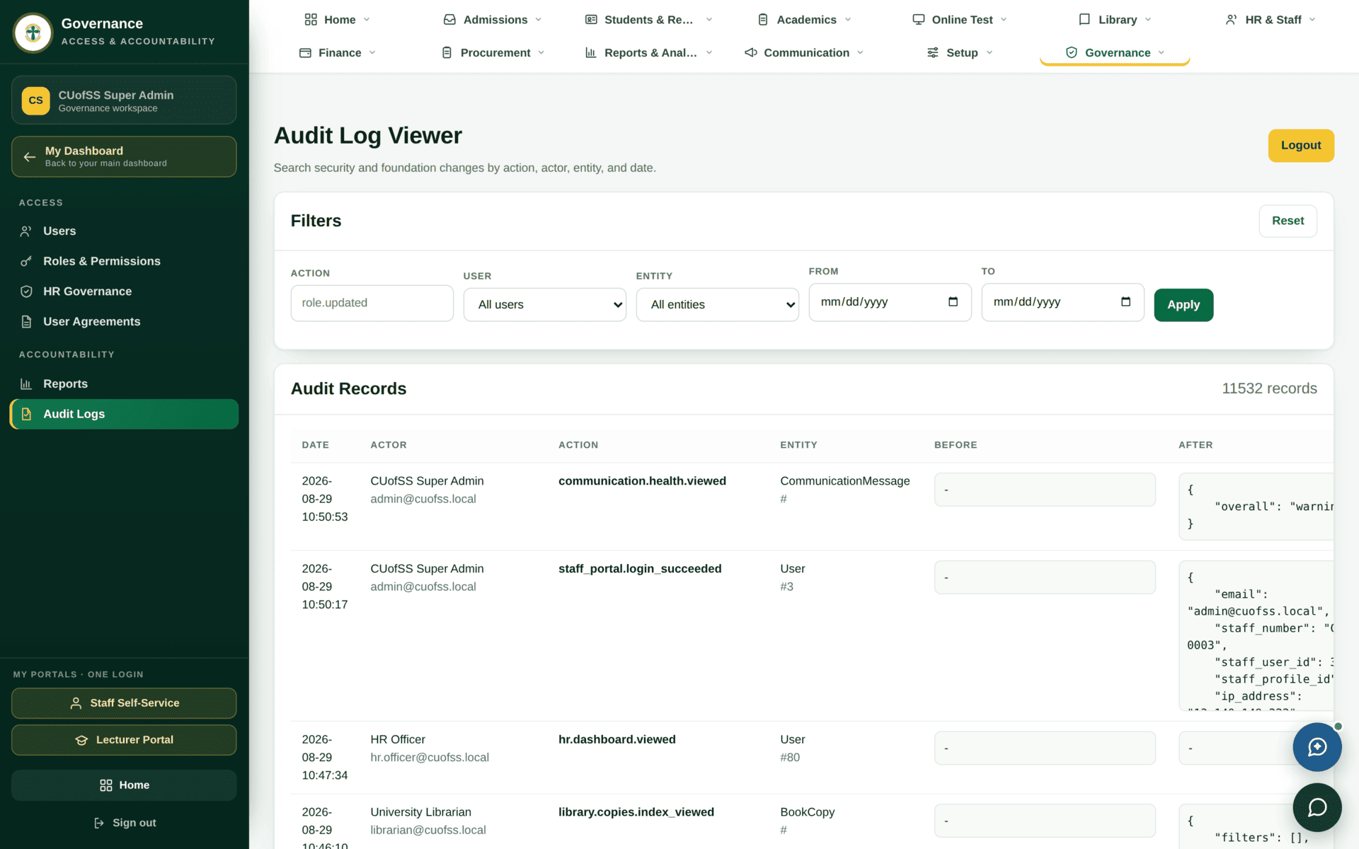This screenshot has height=849, width=1359.
Task: Open the Lecturer Portal button
Action: click(124, 740)
